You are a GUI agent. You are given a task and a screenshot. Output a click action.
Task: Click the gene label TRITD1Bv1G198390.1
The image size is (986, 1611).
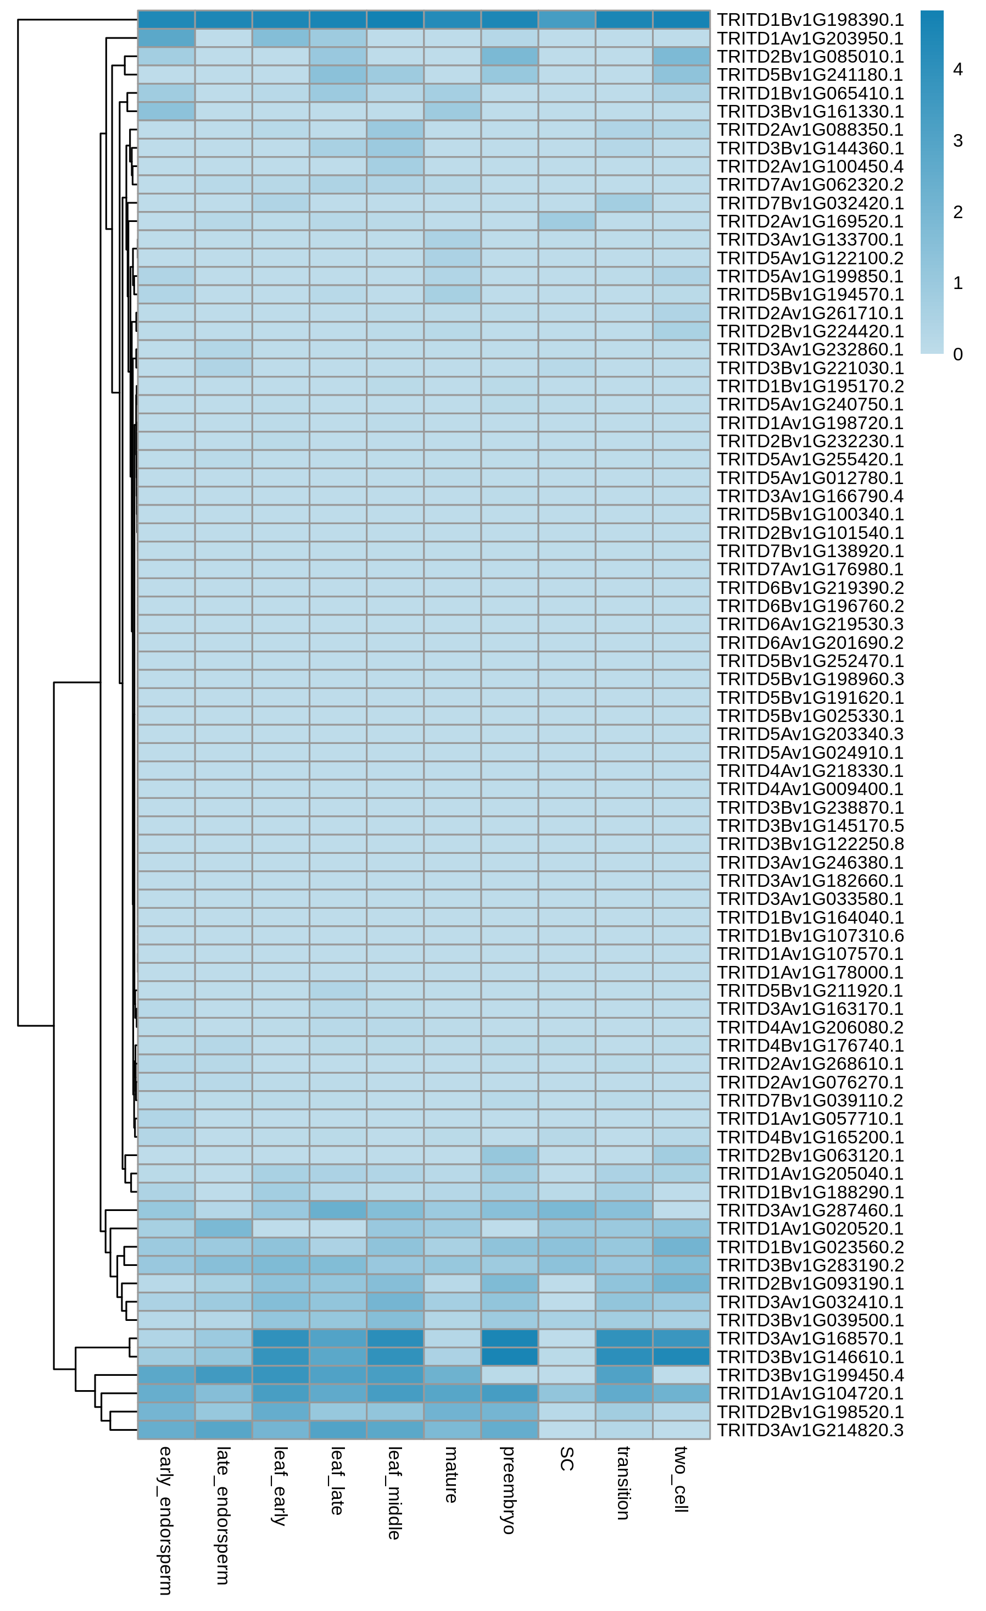tap(810, 20)
